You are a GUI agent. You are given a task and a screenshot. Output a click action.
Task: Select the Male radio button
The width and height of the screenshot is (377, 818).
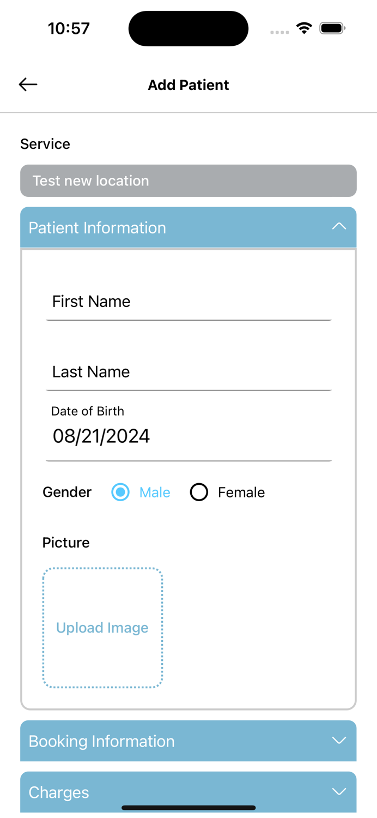pyautogui.click(x=120, y=492)
